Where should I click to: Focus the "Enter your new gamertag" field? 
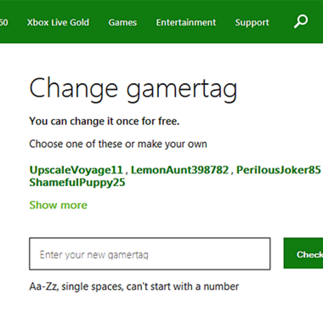150,254
